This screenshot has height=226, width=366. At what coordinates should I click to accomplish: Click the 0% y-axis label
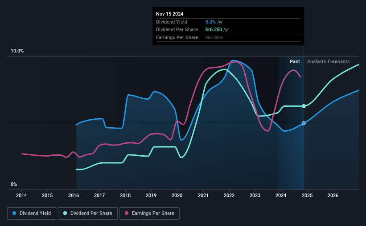[x=14, y=184]
